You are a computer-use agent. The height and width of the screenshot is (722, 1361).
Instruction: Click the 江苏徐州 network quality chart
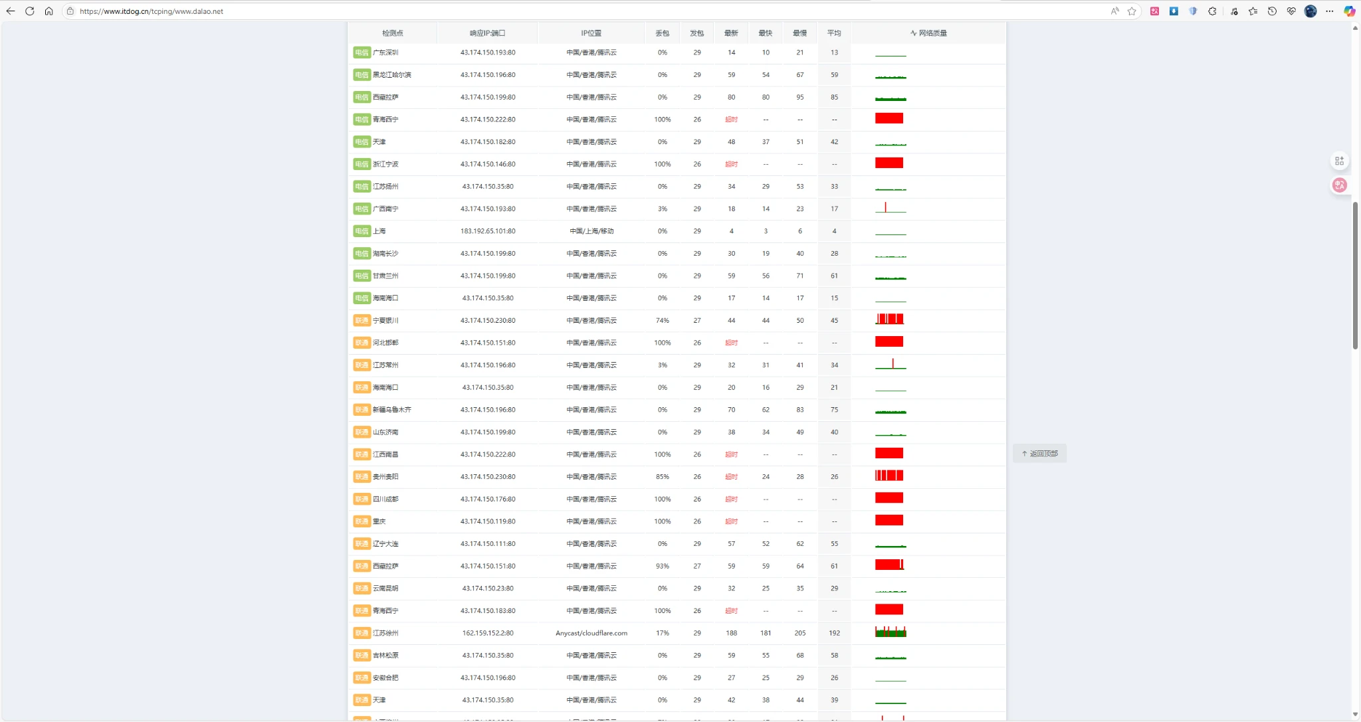pyautogui.click(x=890, y=632)
